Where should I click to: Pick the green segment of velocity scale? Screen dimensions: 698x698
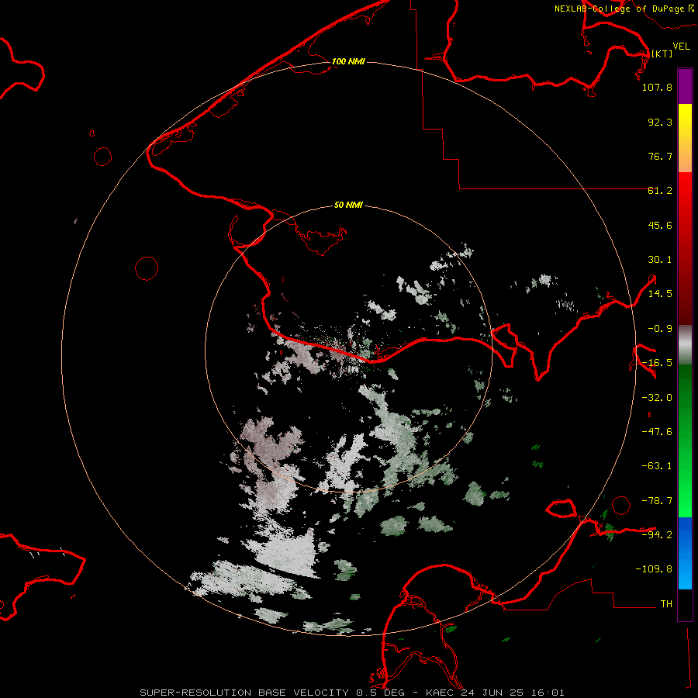(685, 441)
